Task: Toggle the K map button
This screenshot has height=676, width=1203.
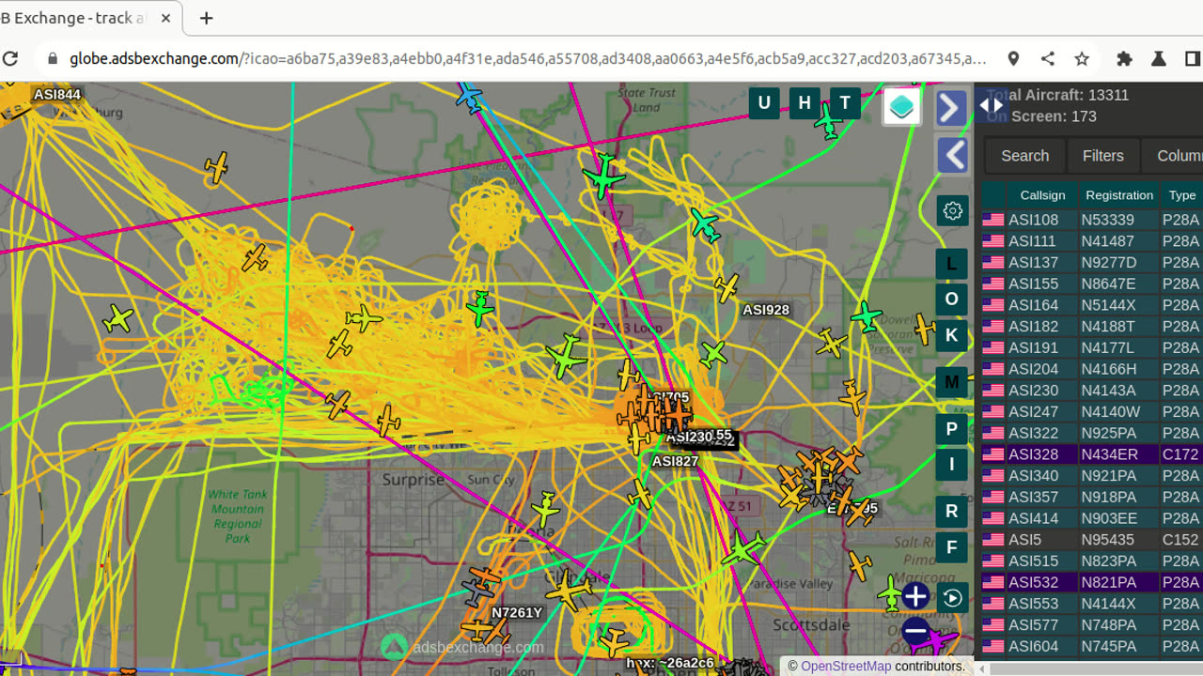Action: click(951, 335)
